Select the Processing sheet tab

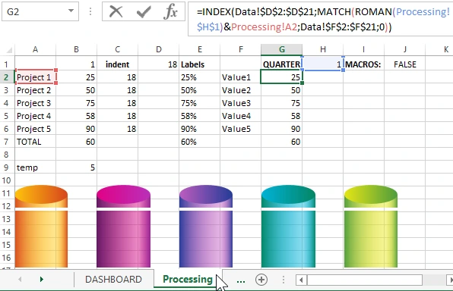tap(188, 279)
